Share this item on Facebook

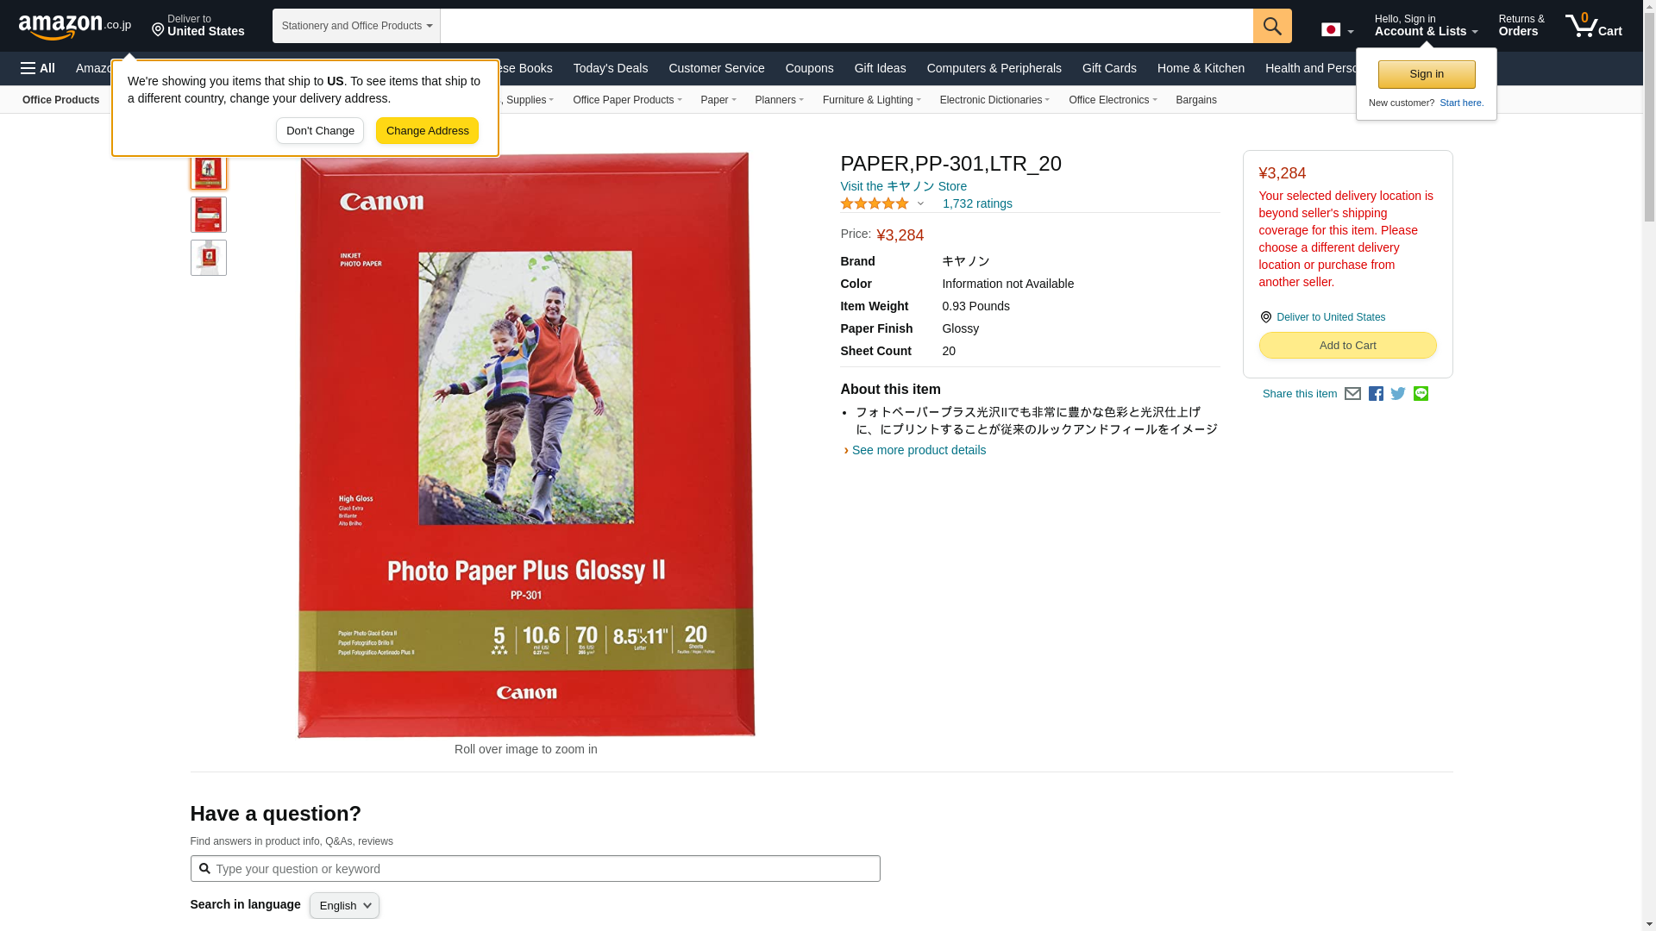pyautogui.click(x=1376, y=394)
